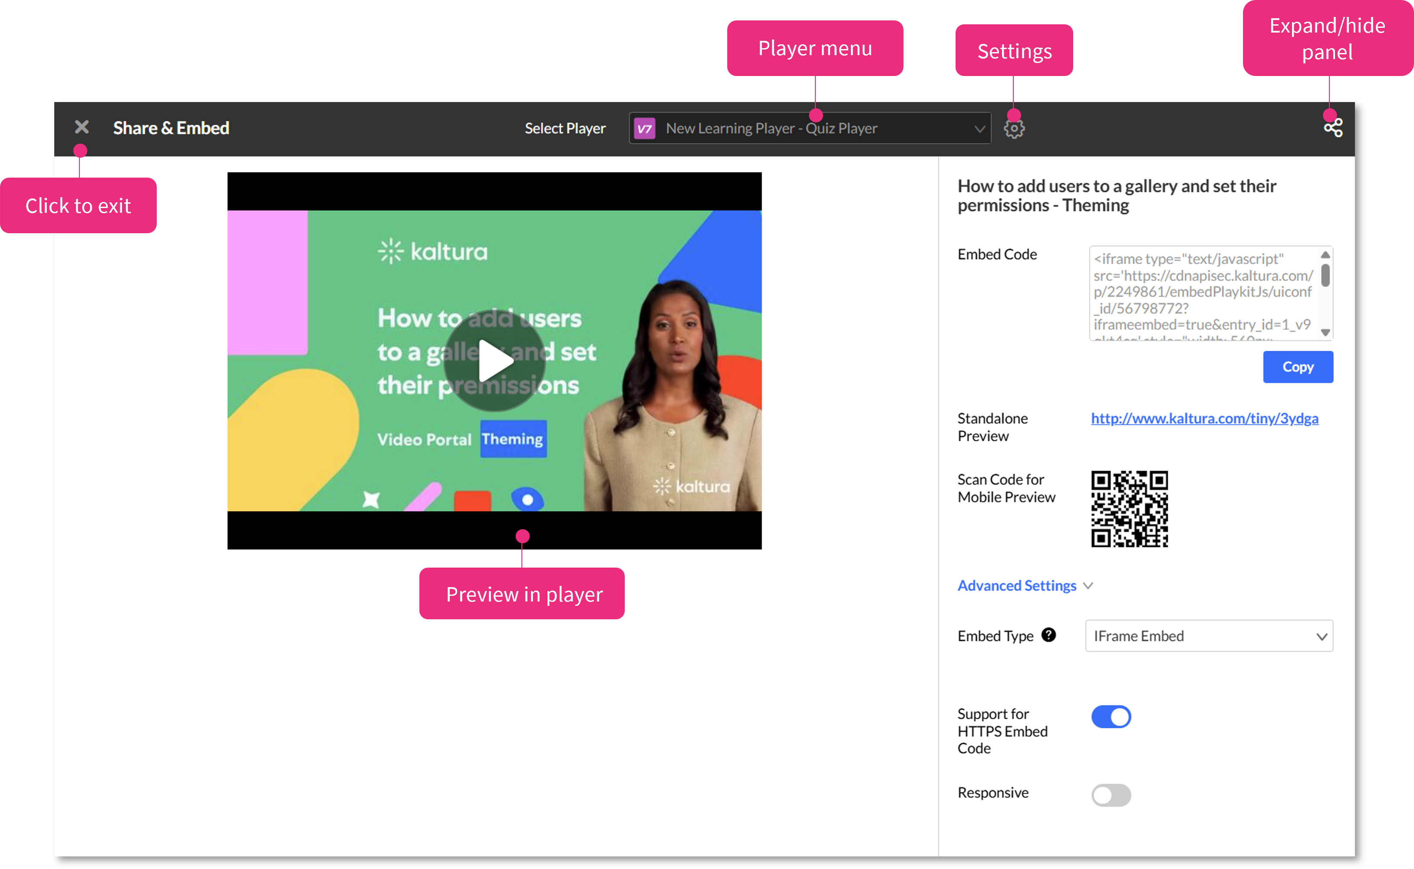Click the Copy embed code button

pos(1297,367)
